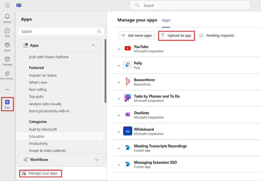Click the OneNote app icon
Image resolution: width=261 pixels, height=181 pixels.
click(128, 114)
